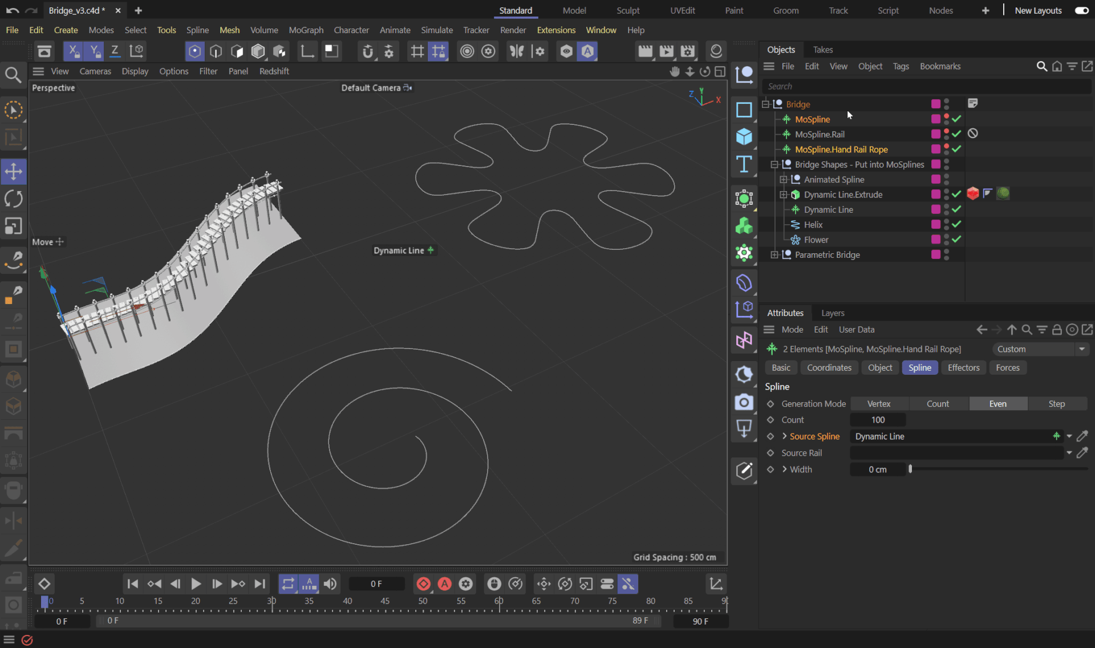Add a Camera object
The width and height of the screenshot is (1095, 648).
pos(744,403)
